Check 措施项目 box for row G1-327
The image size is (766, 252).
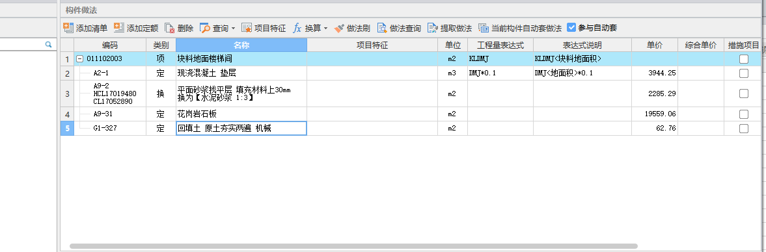(x=743, y=128)
